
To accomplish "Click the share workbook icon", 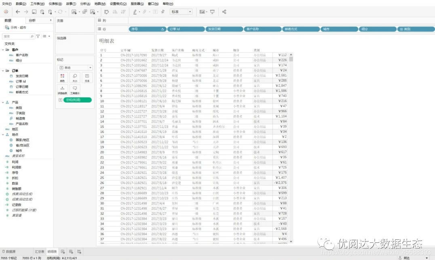I will tap(224, 12).
